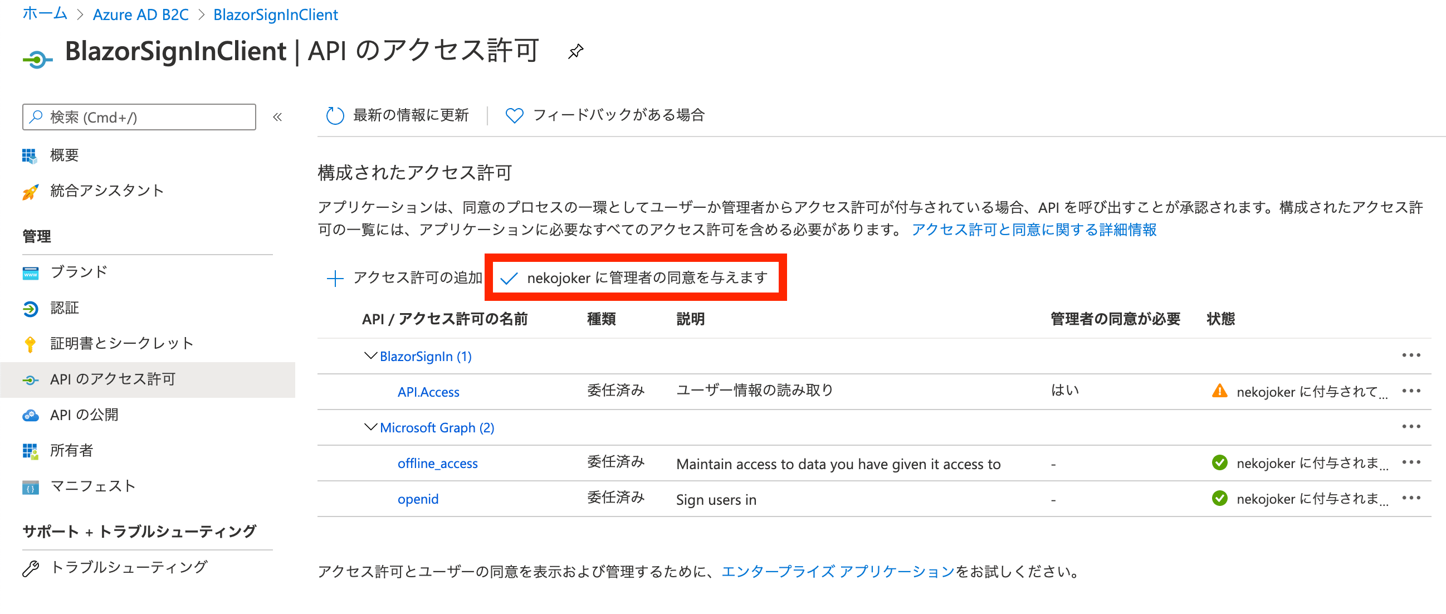Click 'Maintain access to data' description cell
This screenshot has width=1446, height=614.
click(x=838, y=464)
